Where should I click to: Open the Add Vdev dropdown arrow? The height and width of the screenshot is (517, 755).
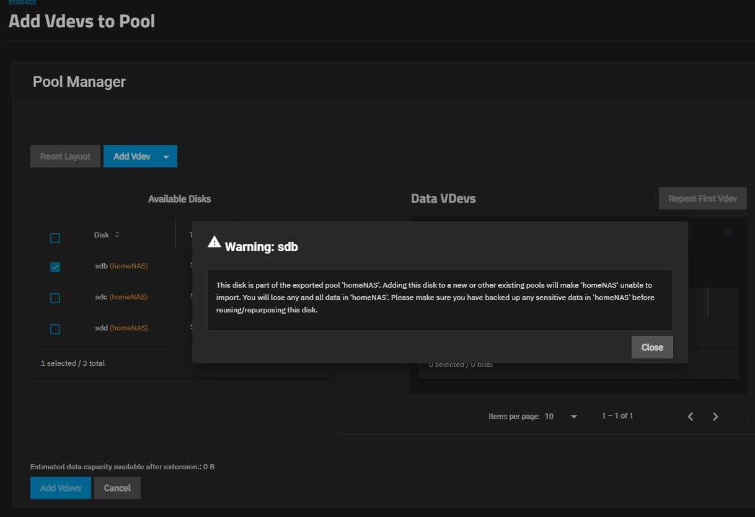pyautogui.click(x=166, y=156)
